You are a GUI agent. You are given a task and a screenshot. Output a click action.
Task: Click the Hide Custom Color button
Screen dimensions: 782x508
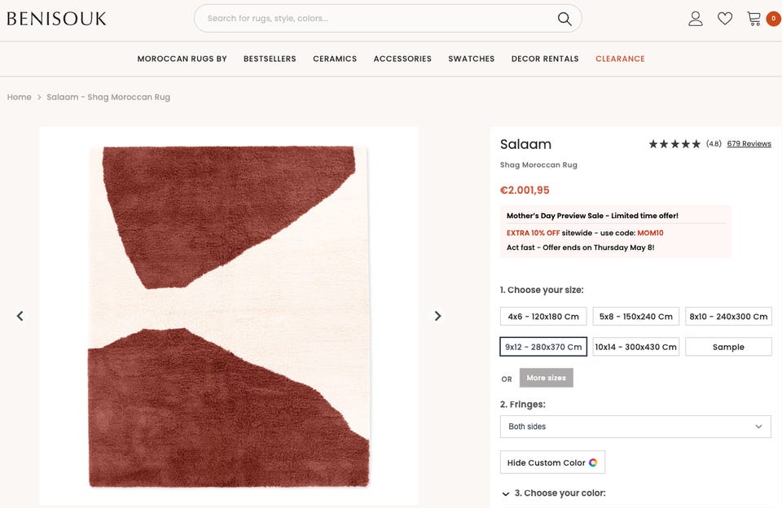(x=552, y=462)
